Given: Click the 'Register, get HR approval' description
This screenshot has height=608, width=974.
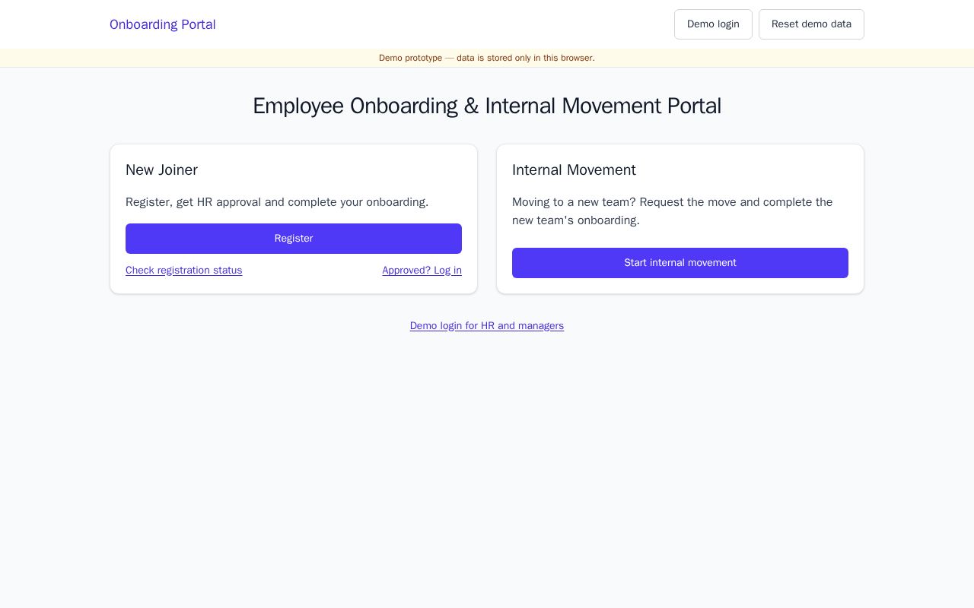Looking at the screenshot, I should (277, 202).
